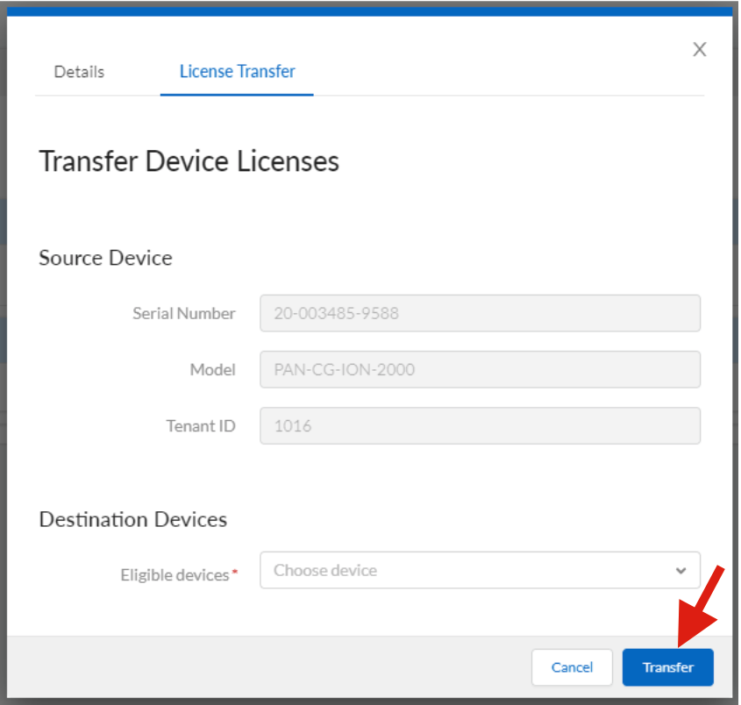The height and width of the screenshot is (705, 741).
Task: Click the Serial Number label
Action: [x=183, y=313]
